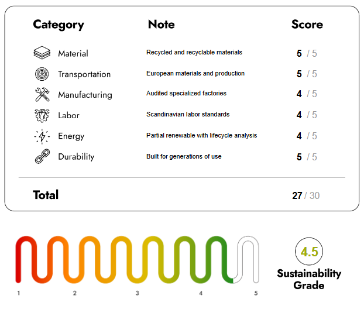Click the unfilled end of the grade scale
This screenshot has height=316, width=364.
click(249, 257)
